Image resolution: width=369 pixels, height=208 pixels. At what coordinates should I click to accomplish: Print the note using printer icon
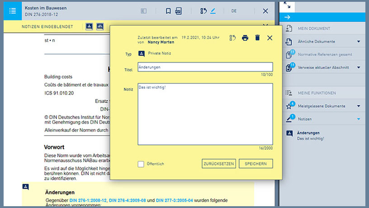click(x=245, y=38)
